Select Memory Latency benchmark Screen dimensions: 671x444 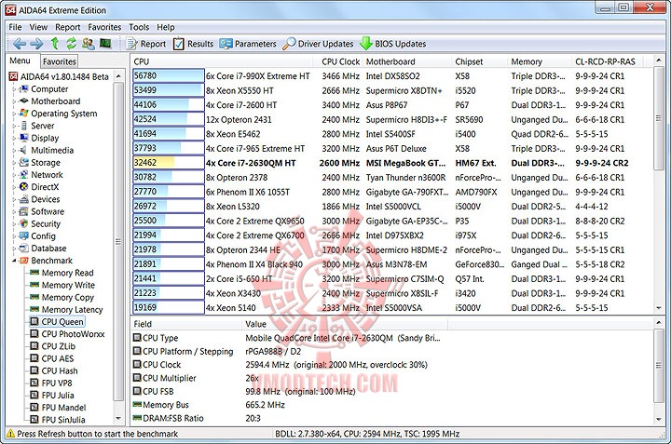tap(73, 309)
